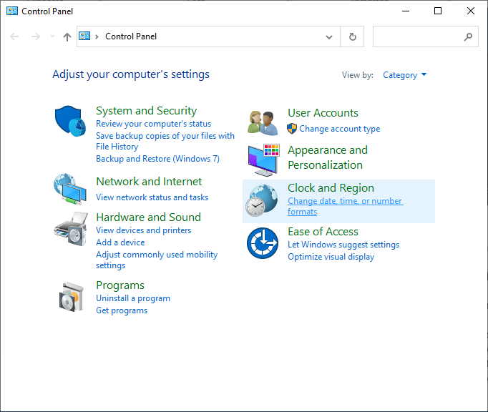The height and width of the screenshot is (412, 488).
Task: Minimize the Control Panel window
Action: click(x=406, y=11)
